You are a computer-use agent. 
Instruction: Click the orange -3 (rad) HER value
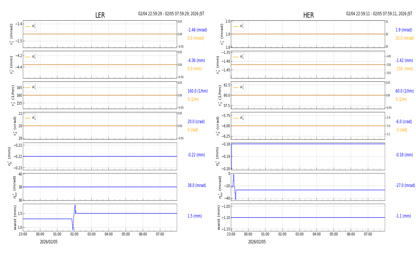coord(402,130)
